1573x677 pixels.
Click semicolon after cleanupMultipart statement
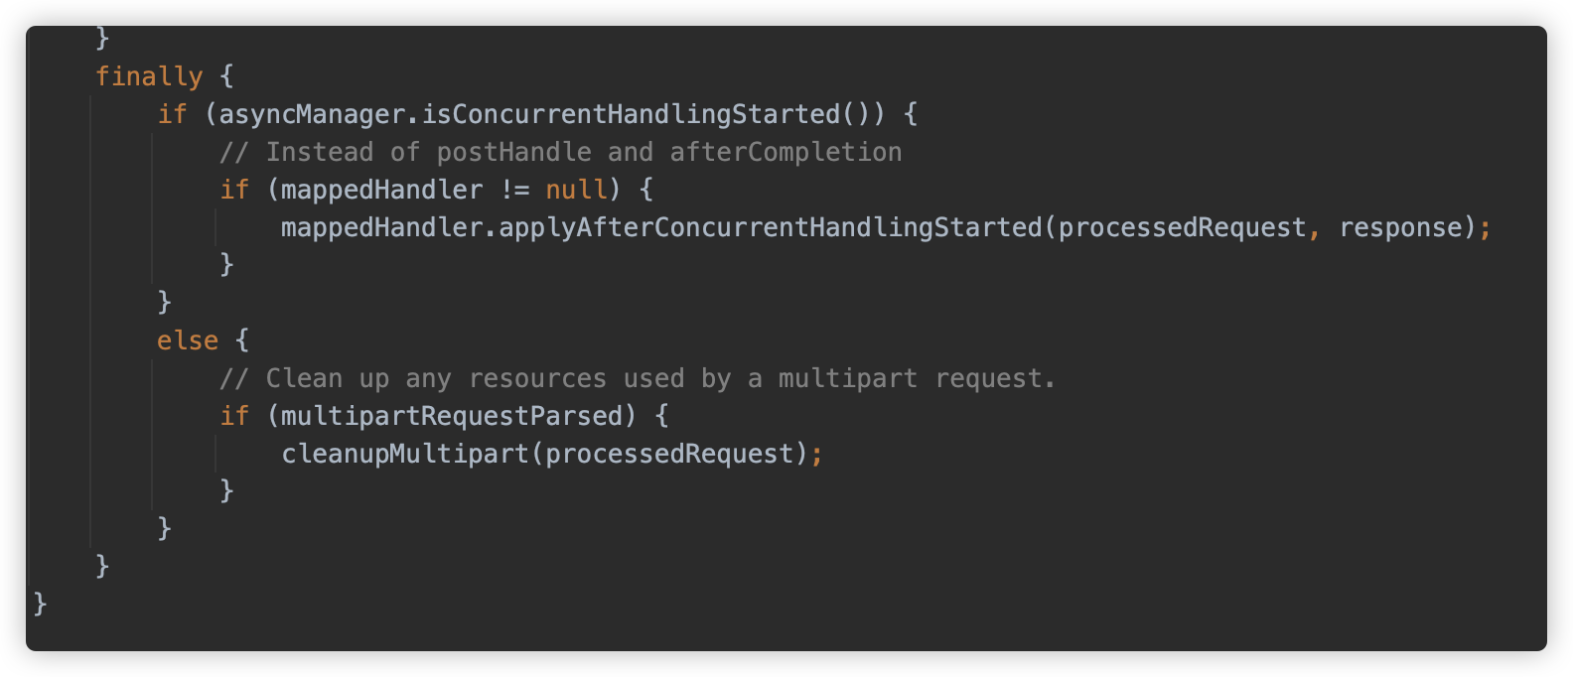click(817, 454)
